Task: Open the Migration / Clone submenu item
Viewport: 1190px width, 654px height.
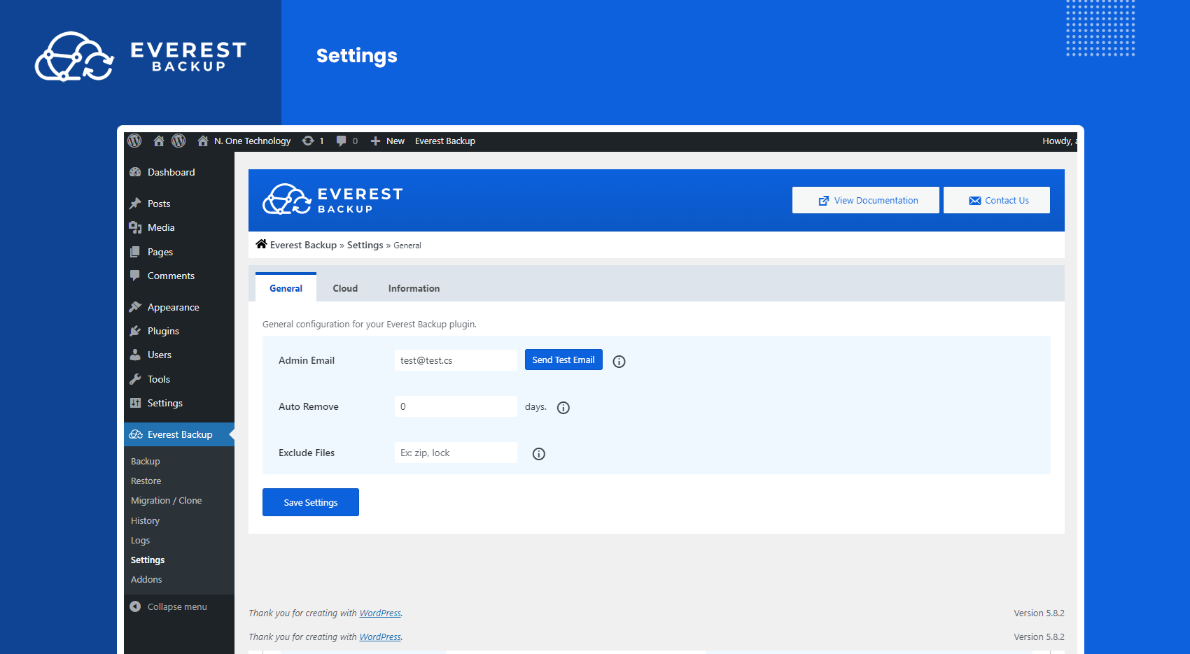Action: [167, 500]
